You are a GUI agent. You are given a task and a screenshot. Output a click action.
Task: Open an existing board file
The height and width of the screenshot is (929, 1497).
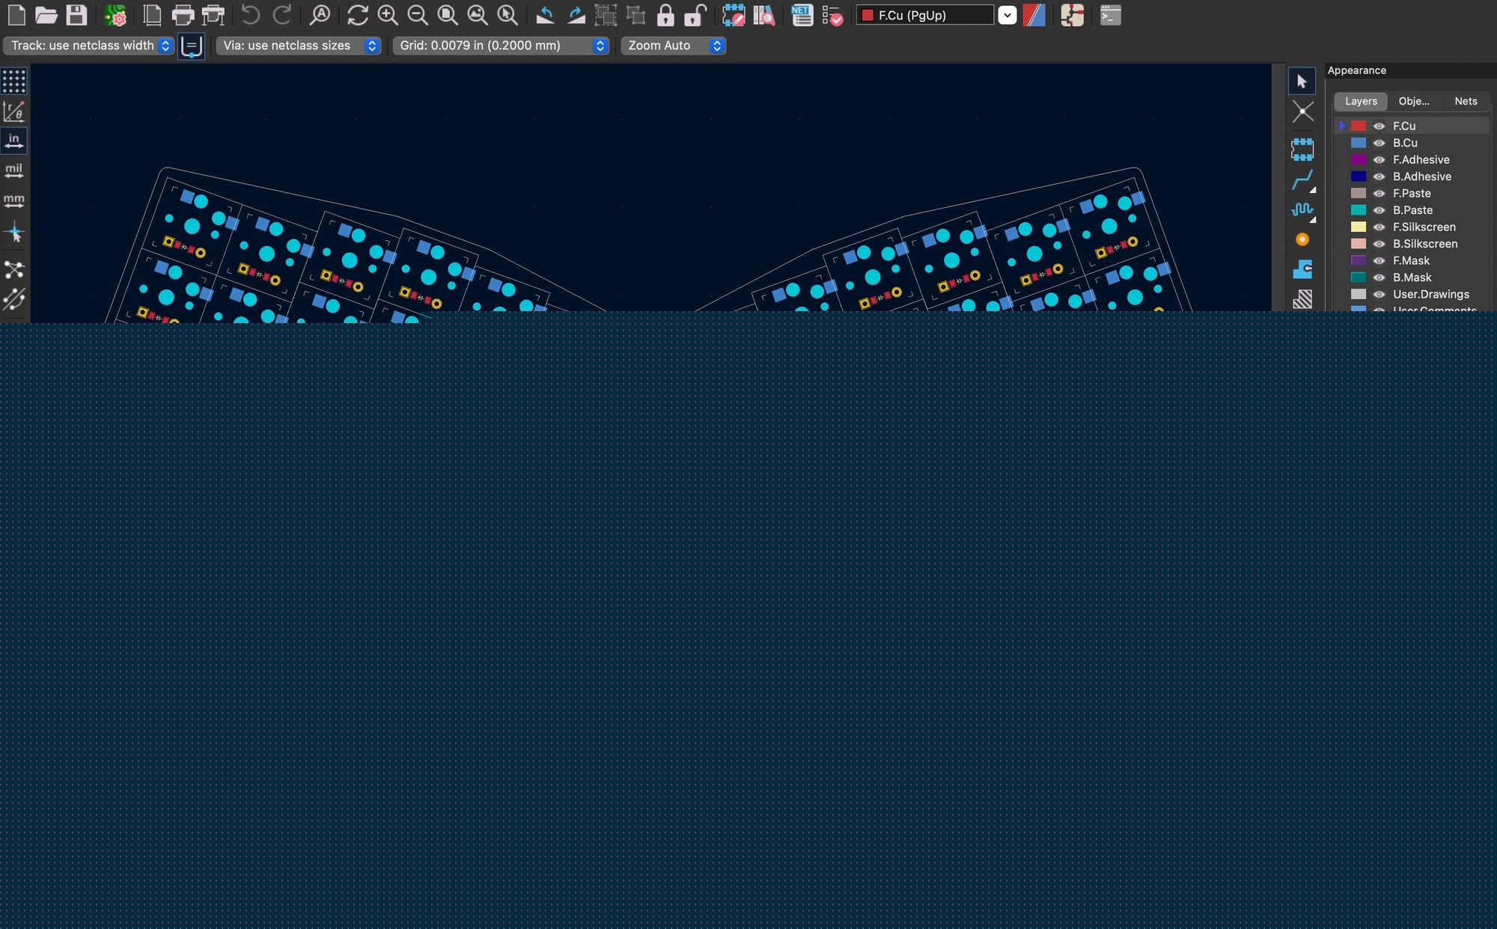[x=46, y=15]
